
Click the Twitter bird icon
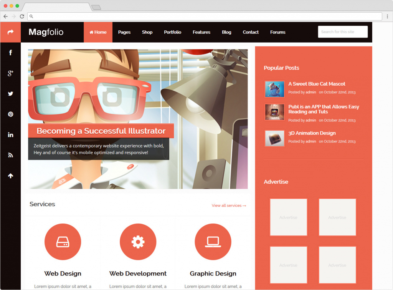pyautogui.click(x=10, y=94)
